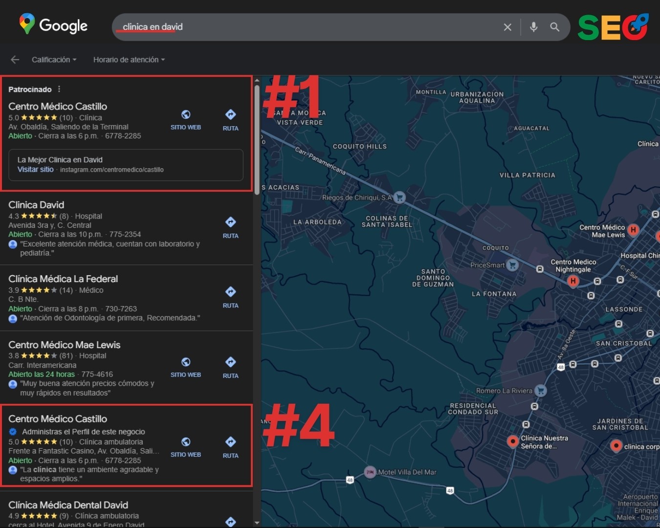Click Romero La Riviera shopping pin

[540, 391]
